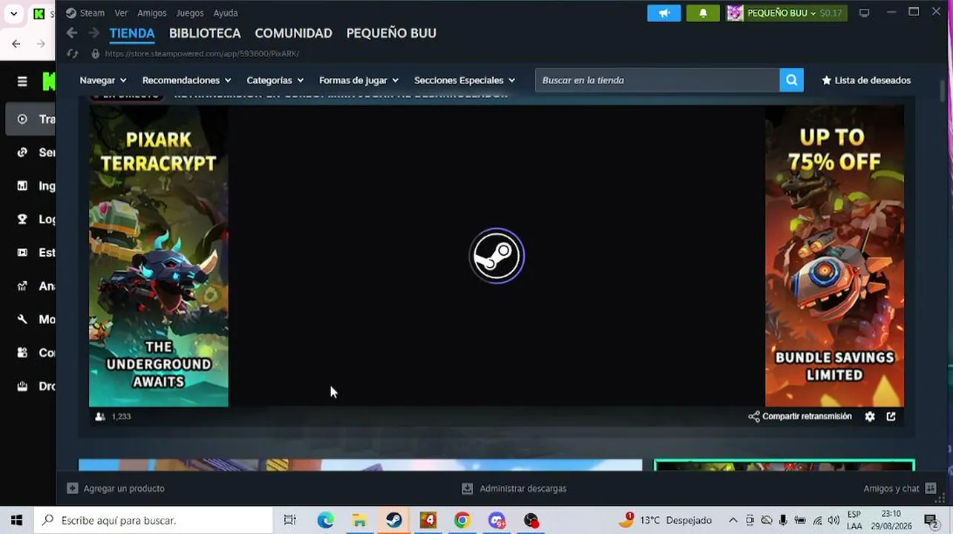Click the blue store search magnifier button
The height and width of the screenshot is (534, 953).
pyautogui.click(x=791, y=80)
